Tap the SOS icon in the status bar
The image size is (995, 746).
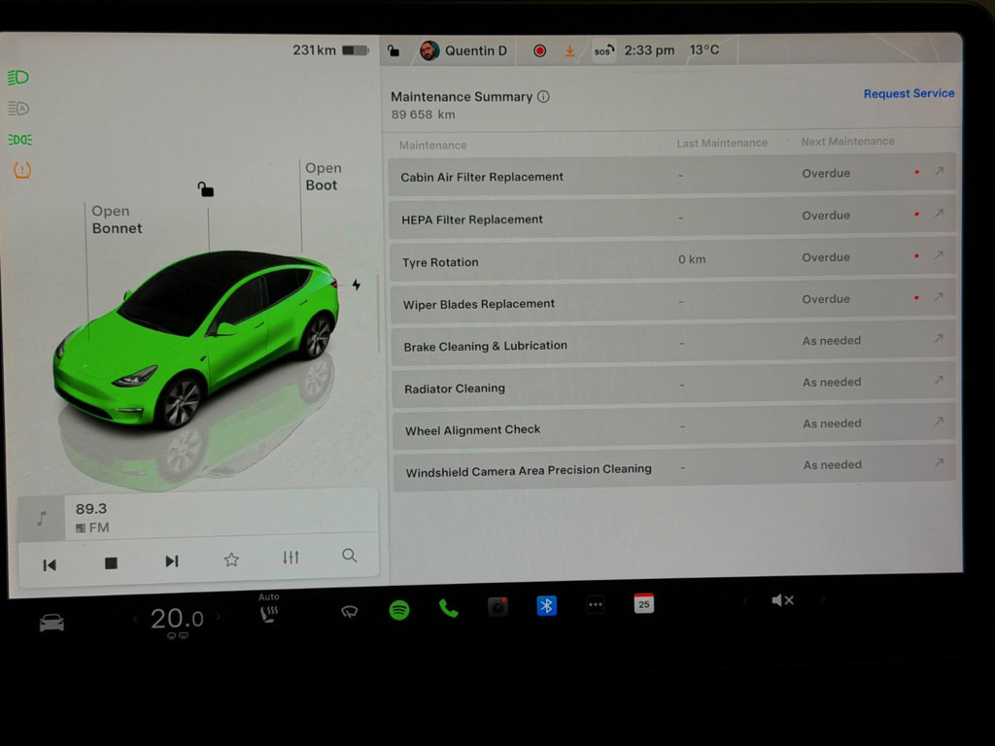(603, 50)
